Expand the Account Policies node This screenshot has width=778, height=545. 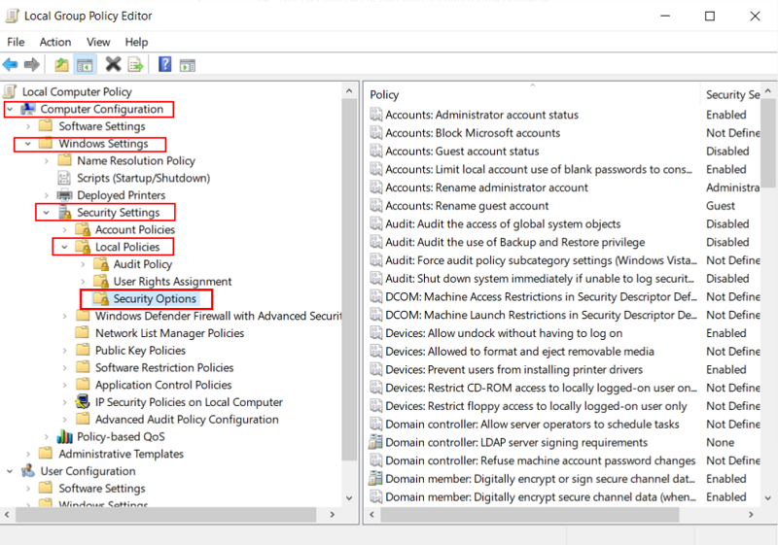(x=65, y=230)
